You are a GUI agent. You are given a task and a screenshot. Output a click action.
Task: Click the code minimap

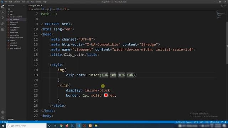[x=221, y=15]
